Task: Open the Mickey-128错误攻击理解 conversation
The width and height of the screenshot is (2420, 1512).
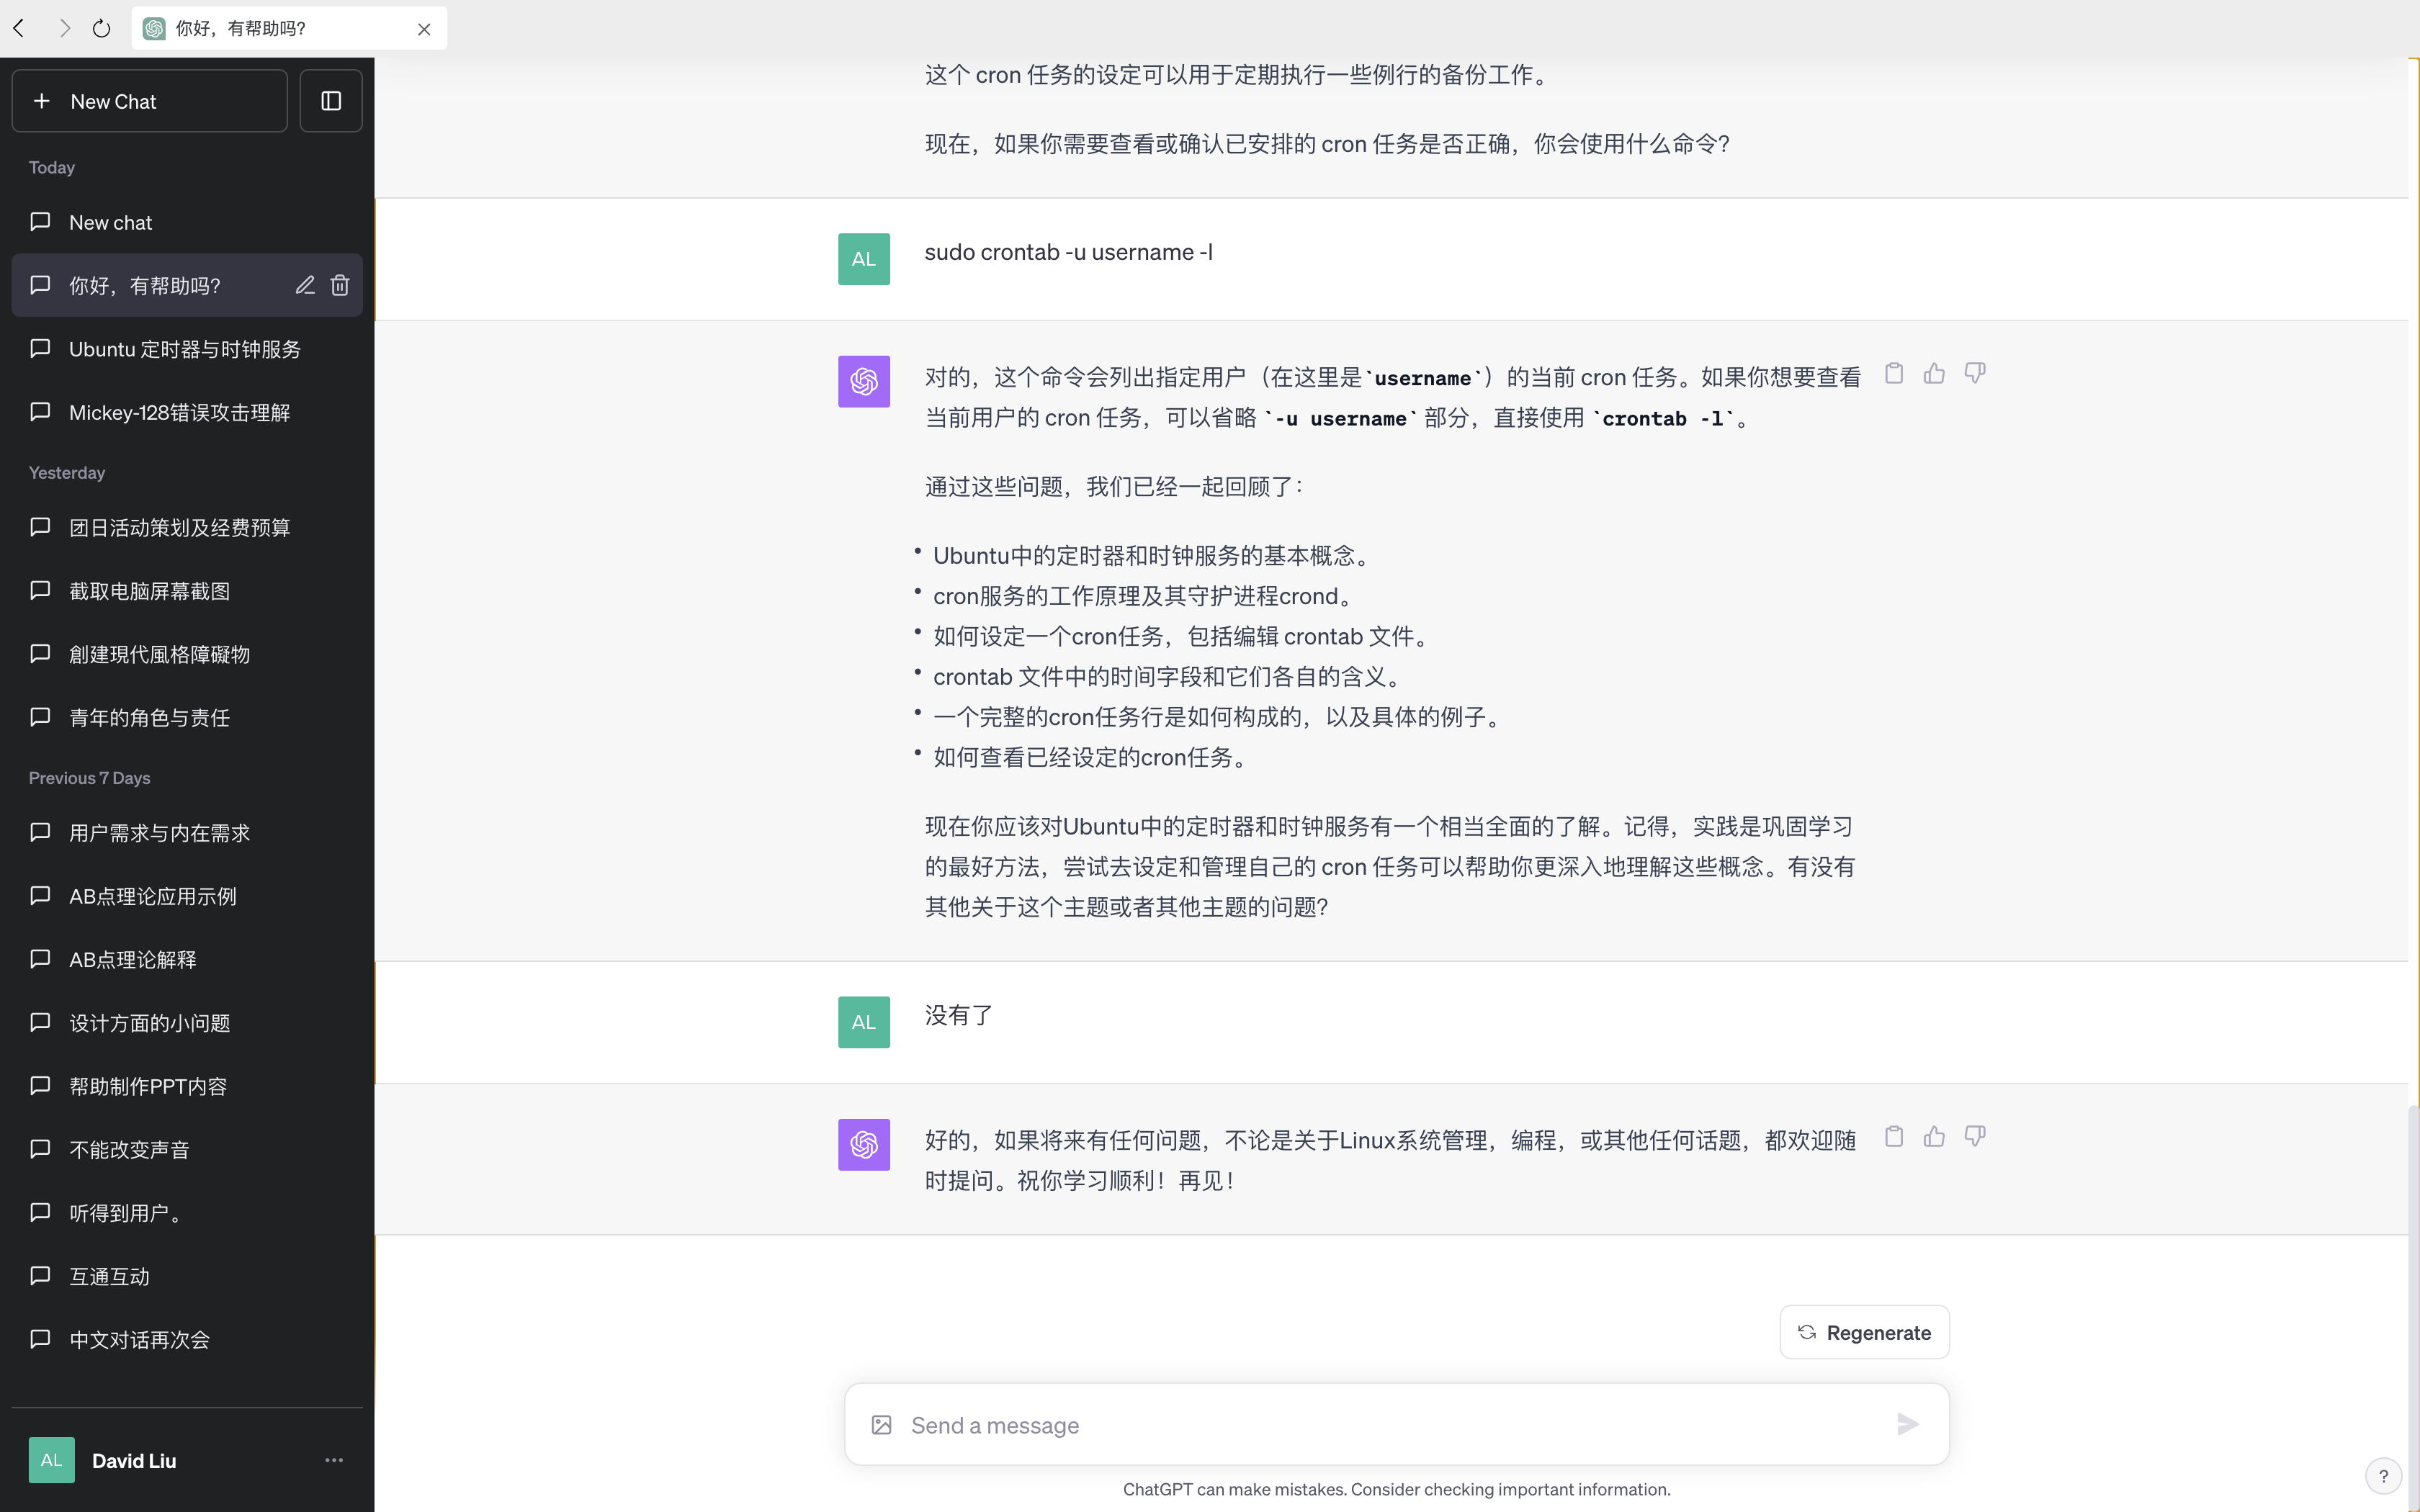Action: (x=180, y=412)
